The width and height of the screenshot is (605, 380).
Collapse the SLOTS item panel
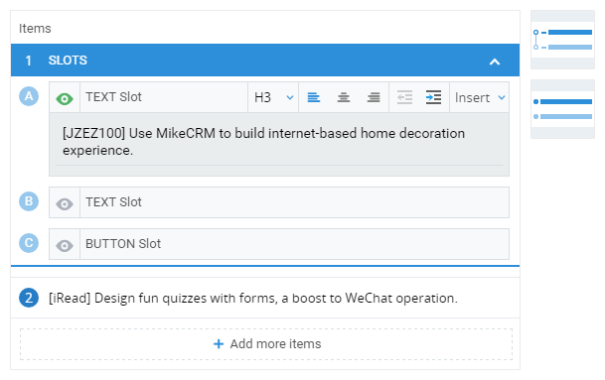point(495,62)
